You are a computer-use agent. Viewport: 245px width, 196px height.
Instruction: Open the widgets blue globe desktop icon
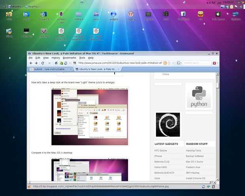(x=113, y=14)
